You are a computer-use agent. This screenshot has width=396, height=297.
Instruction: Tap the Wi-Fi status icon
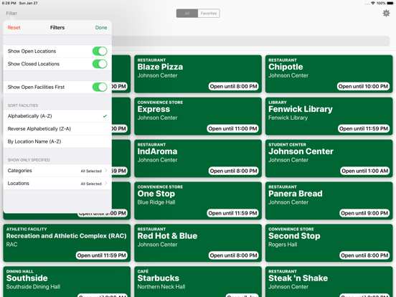point(373,3)
